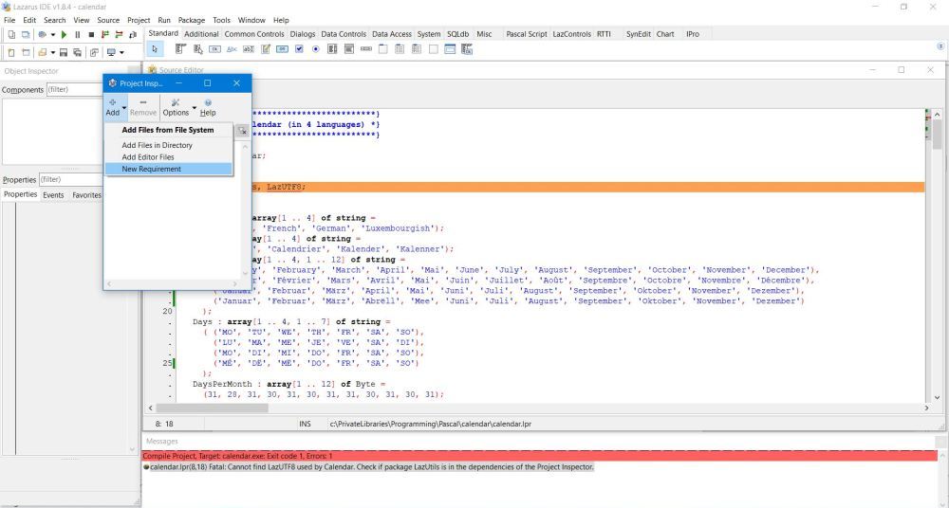This screenshot has width=949, height=508.
Task: Switch to the Dialogs palette tab
Action: coord(303,34)
